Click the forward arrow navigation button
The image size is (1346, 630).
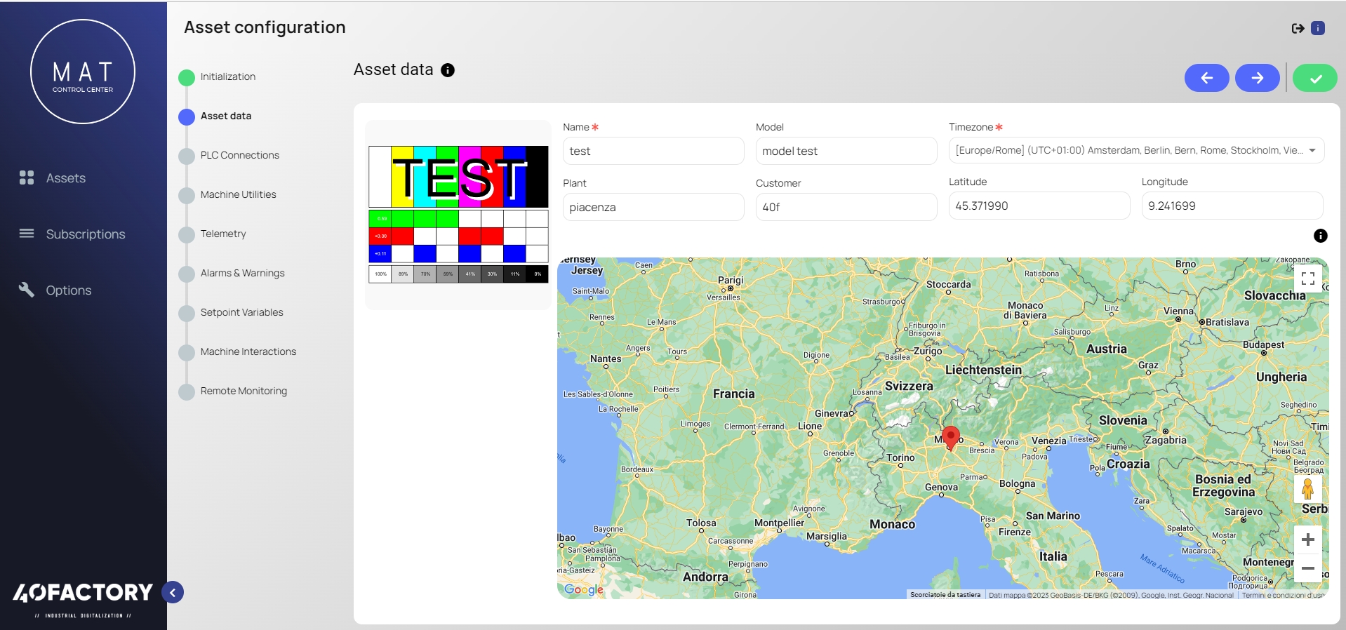[1257, 78]
